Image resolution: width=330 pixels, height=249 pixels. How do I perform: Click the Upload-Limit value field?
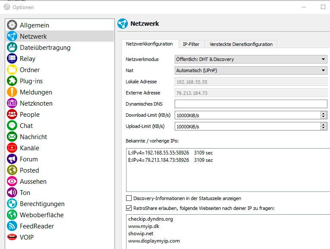[247, 126]
